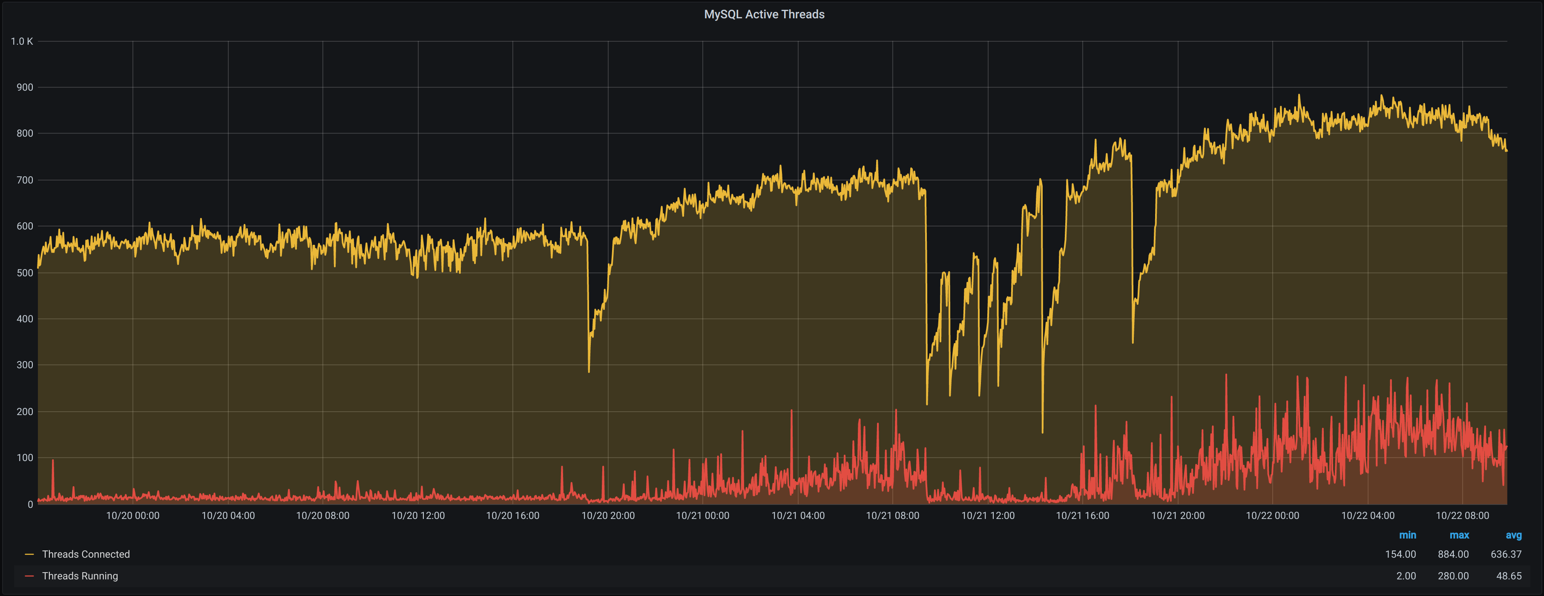Image resolution: width=1544 pixels, height=596 pixels.
Task: Sort legend by max column
Action: 1459,535
